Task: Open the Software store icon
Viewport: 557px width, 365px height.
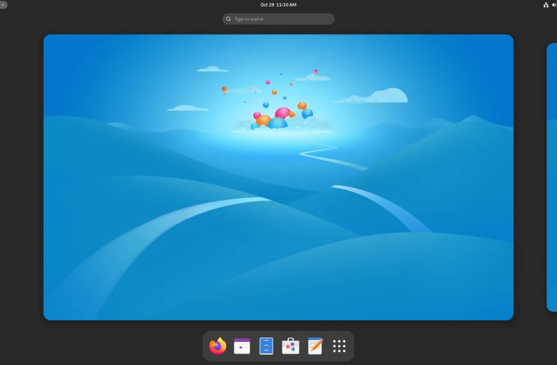Action: pos(291,346)
